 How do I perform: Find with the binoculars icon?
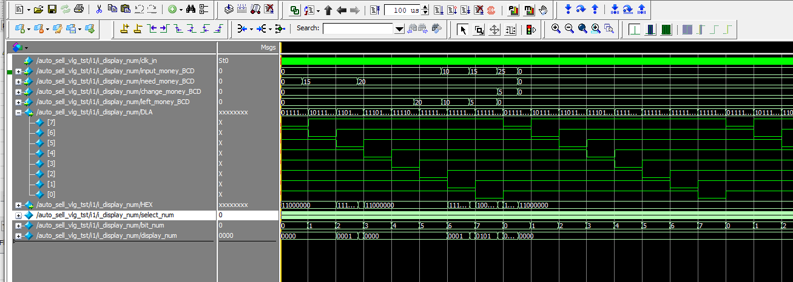pos(191,10)
